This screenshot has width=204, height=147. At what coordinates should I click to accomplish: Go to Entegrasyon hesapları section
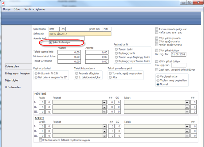coord(18,73)
